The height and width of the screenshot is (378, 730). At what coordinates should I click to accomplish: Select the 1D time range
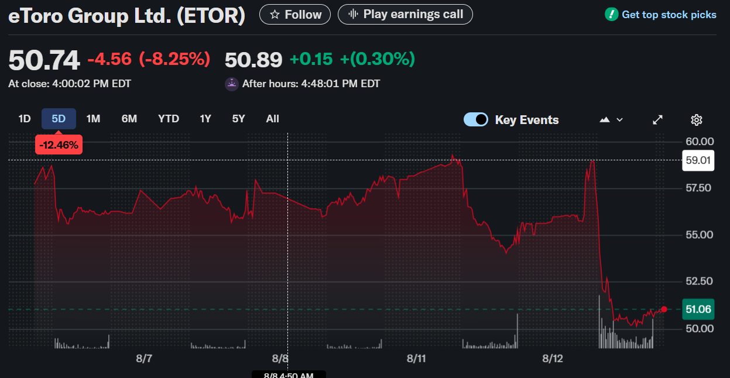[x=24, y=119]
